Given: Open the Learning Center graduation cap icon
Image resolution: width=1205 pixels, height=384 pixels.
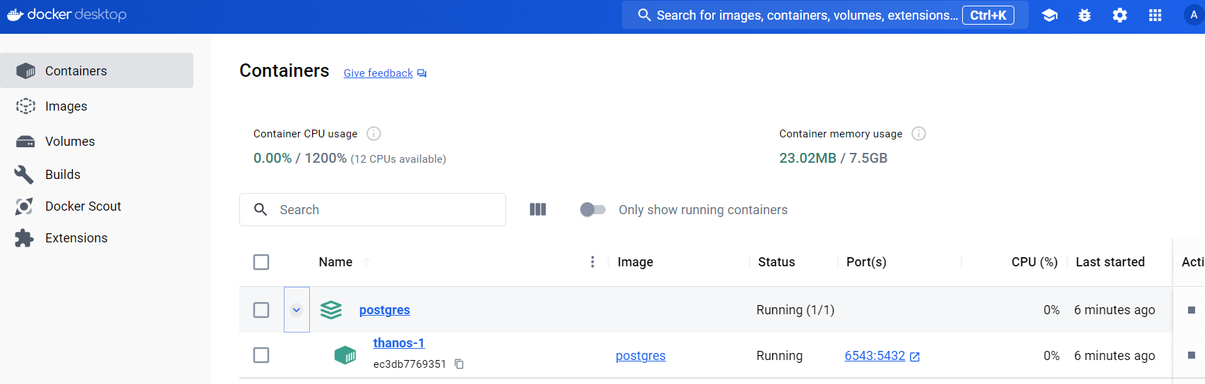Looking at the screenshot, I should [1049, 16].
